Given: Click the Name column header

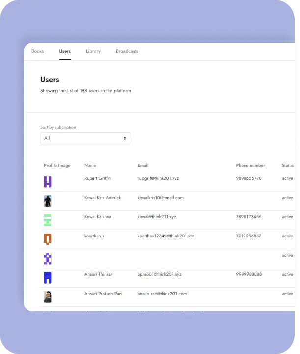Looking at the screenshot, I should point(90,166).
